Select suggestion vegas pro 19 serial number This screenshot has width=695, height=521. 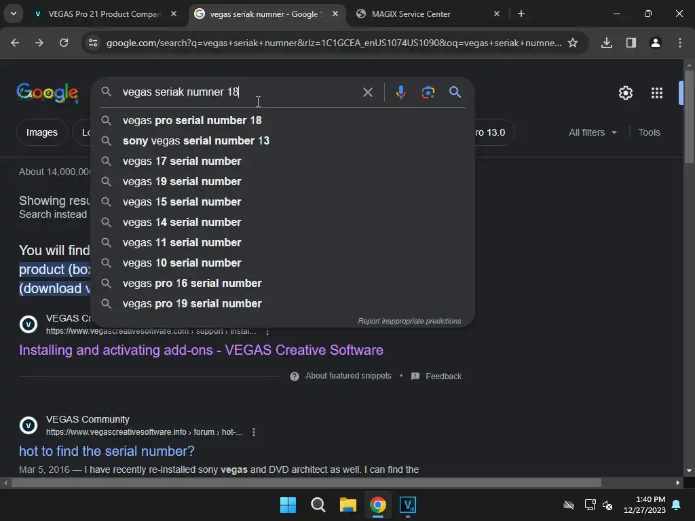282,304
